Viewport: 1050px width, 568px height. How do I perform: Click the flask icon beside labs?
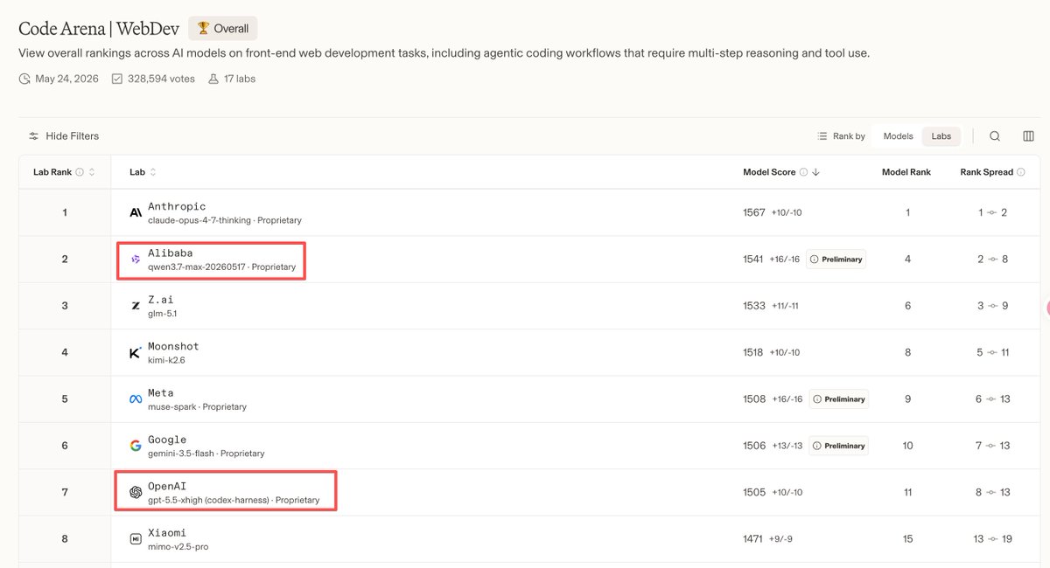(213, 79)
